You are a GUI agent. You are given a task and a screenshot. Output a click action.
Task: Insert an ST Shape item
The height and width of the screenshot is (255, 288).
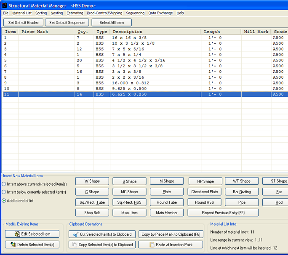pyautogui.click(x=275, y=181)
